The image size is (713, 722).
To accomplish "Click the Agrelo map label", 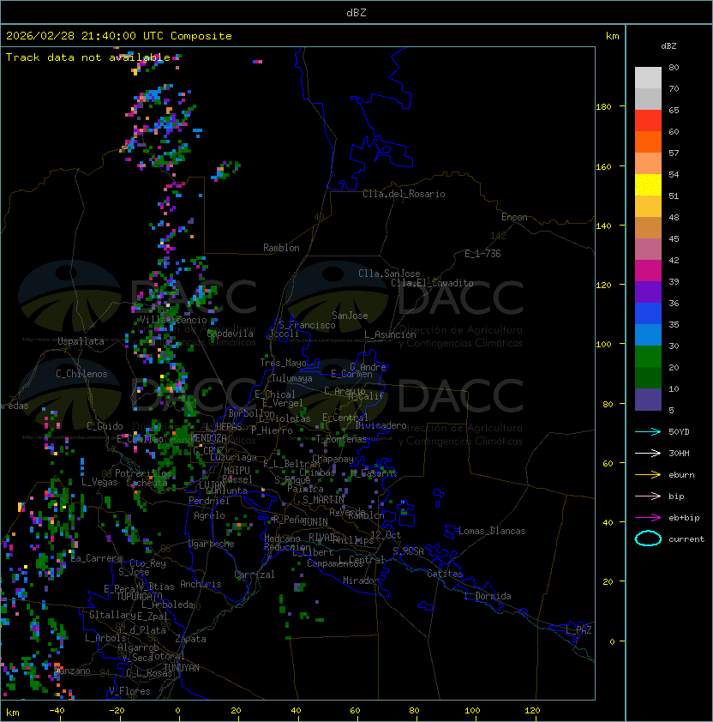I will pyautogui.click(x=209, y=515).
